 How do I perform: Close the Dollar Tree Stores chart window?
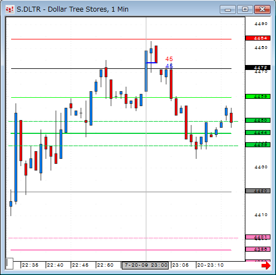point(262,9)
